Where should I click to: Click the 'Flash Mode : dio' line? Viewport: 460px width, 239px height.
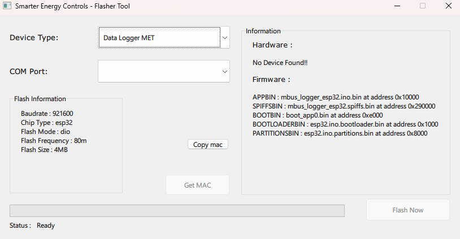(x=45, y=132)
